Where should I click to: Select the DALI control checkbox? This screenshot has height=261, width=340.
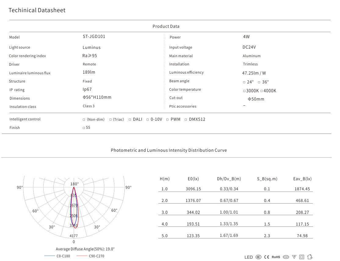(130, 119)
